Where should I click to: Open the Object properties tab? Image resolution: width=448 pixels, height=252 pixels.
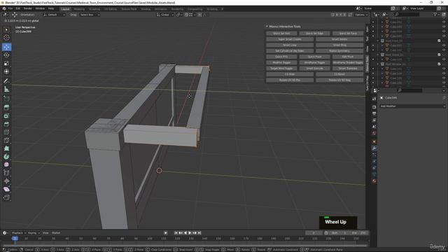pyautogui.click(x=374, y=141)
